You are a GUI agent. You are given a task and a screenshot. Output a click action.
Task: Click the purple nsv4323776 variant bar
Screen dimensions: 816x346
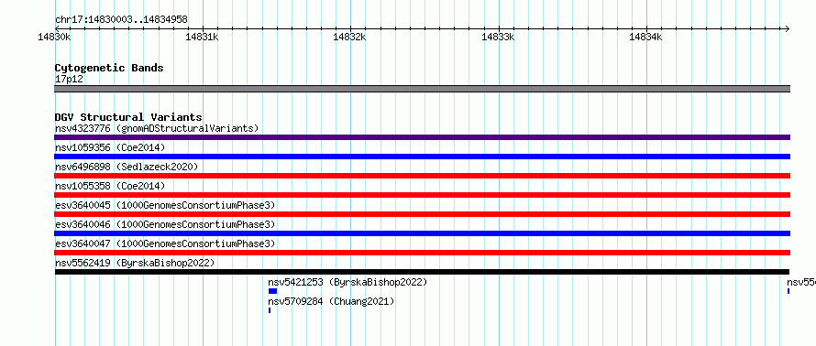pyautogui.click(x=422, y=137)
